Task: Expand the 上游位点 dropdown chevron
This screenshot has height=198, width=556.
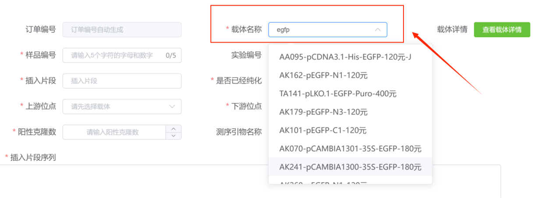Action: click(x=172, y=106)
